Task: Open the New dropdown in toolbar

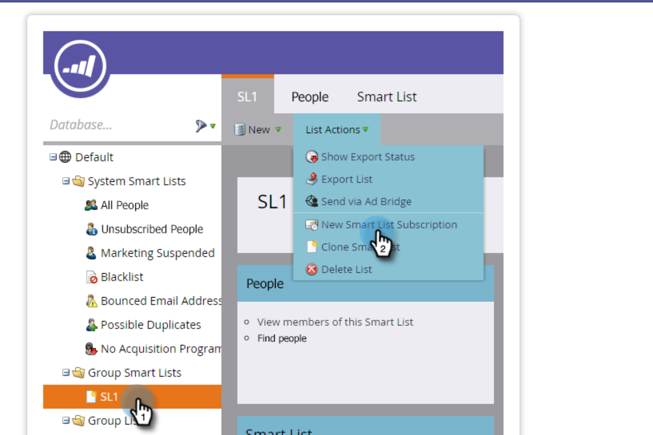Action: (258, 130)
